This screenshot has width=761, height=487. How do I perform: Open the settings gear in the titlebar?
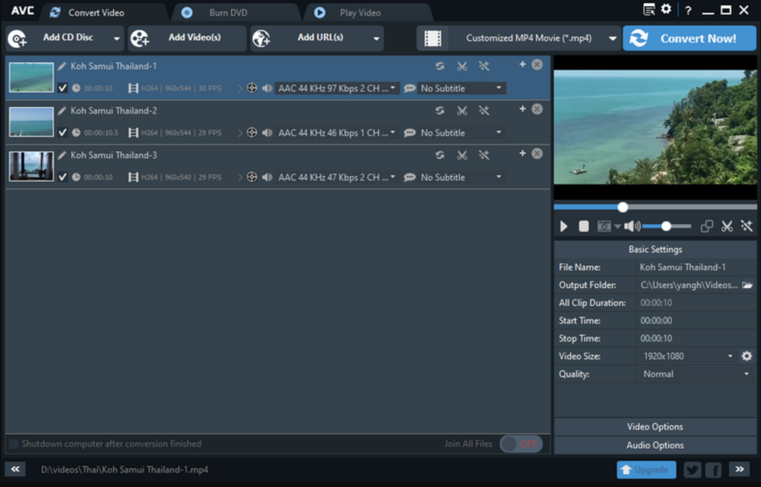[666, 9]
